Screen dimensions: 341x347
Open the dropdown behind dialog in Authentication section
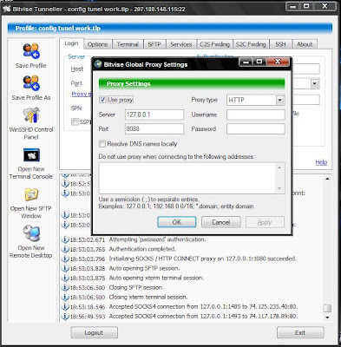(x=315, y=83)
